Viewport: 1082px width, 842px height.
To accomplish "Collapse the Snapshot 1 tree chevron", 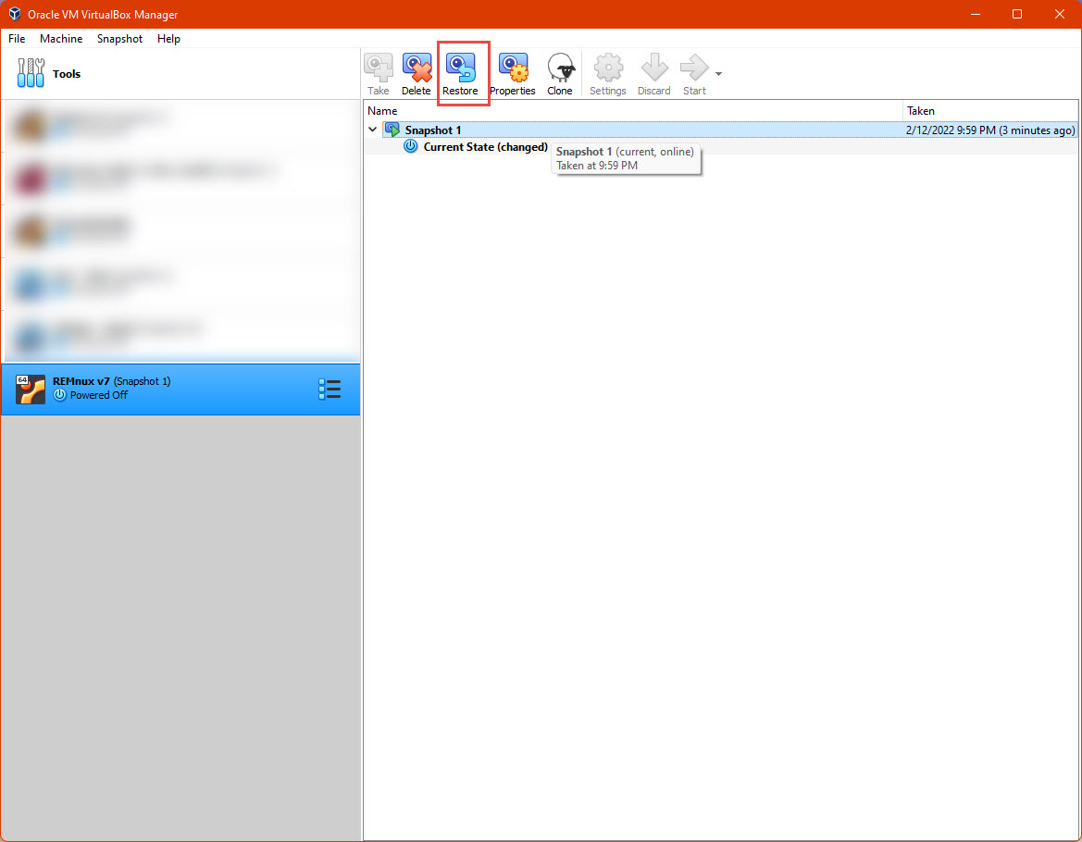I will [x=373, y=130].
